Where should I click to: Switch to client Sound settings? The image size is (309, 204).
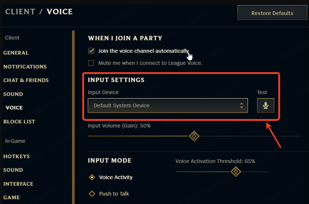click(x=13, y=94)
